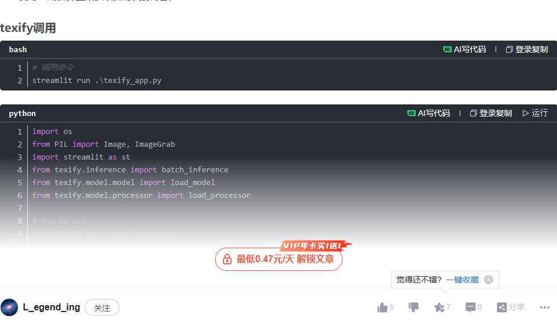
Task: Like the article with thumbs up icon
Action: tap(382, 307)
